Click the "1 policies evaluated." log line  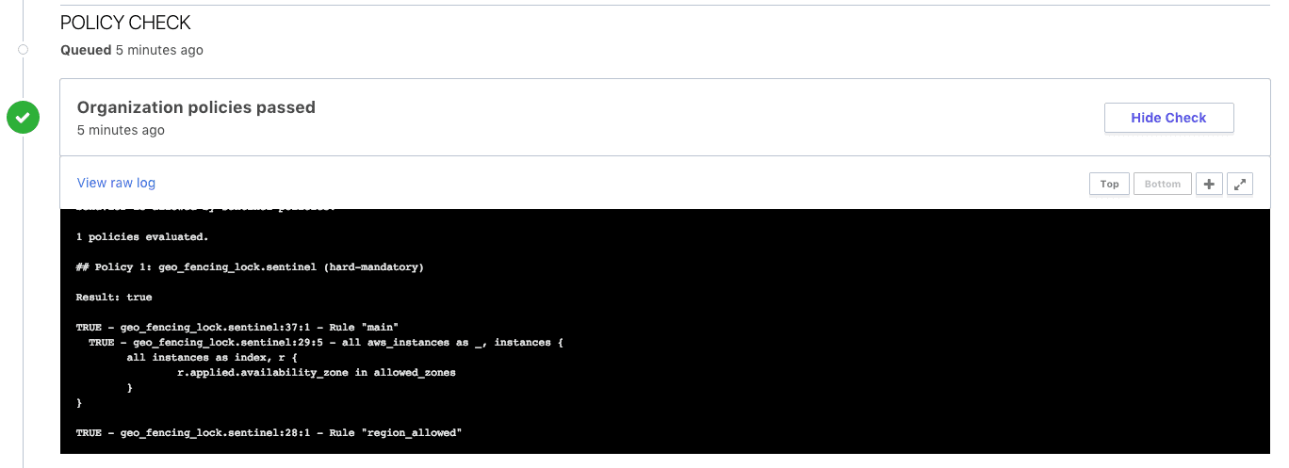(x=141, y=236)
